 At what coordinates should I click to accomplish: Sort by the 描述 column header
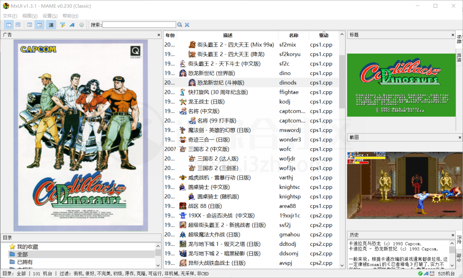coord(228,36)
